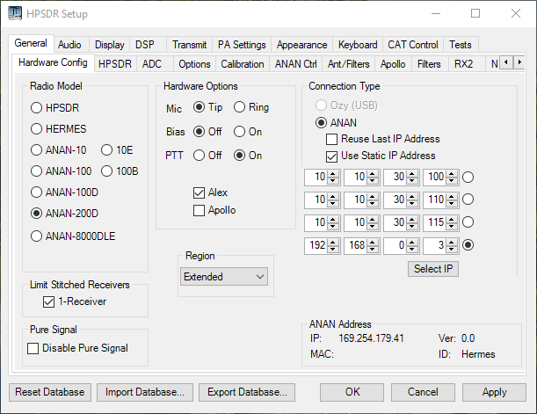537x414 pixels.
Task: Click the Apply button
Action: (495, 391)
